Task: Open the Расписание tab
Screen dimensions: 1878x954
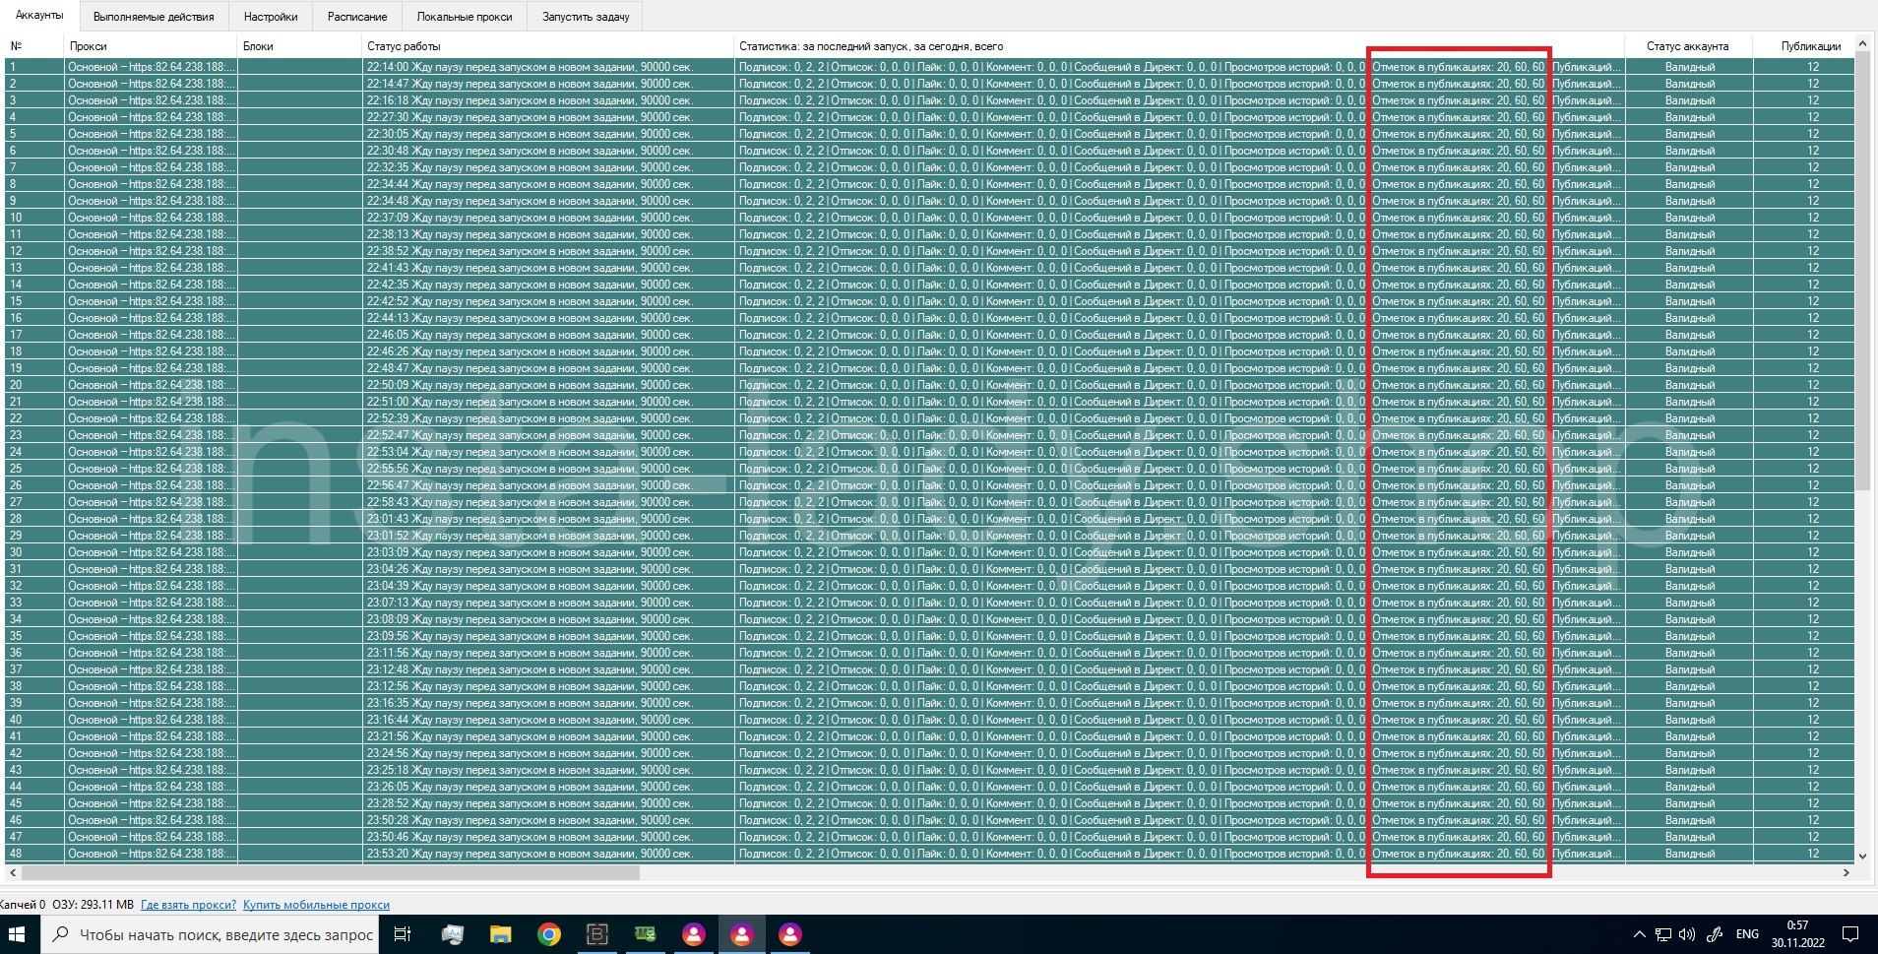Action: [357, 17]
